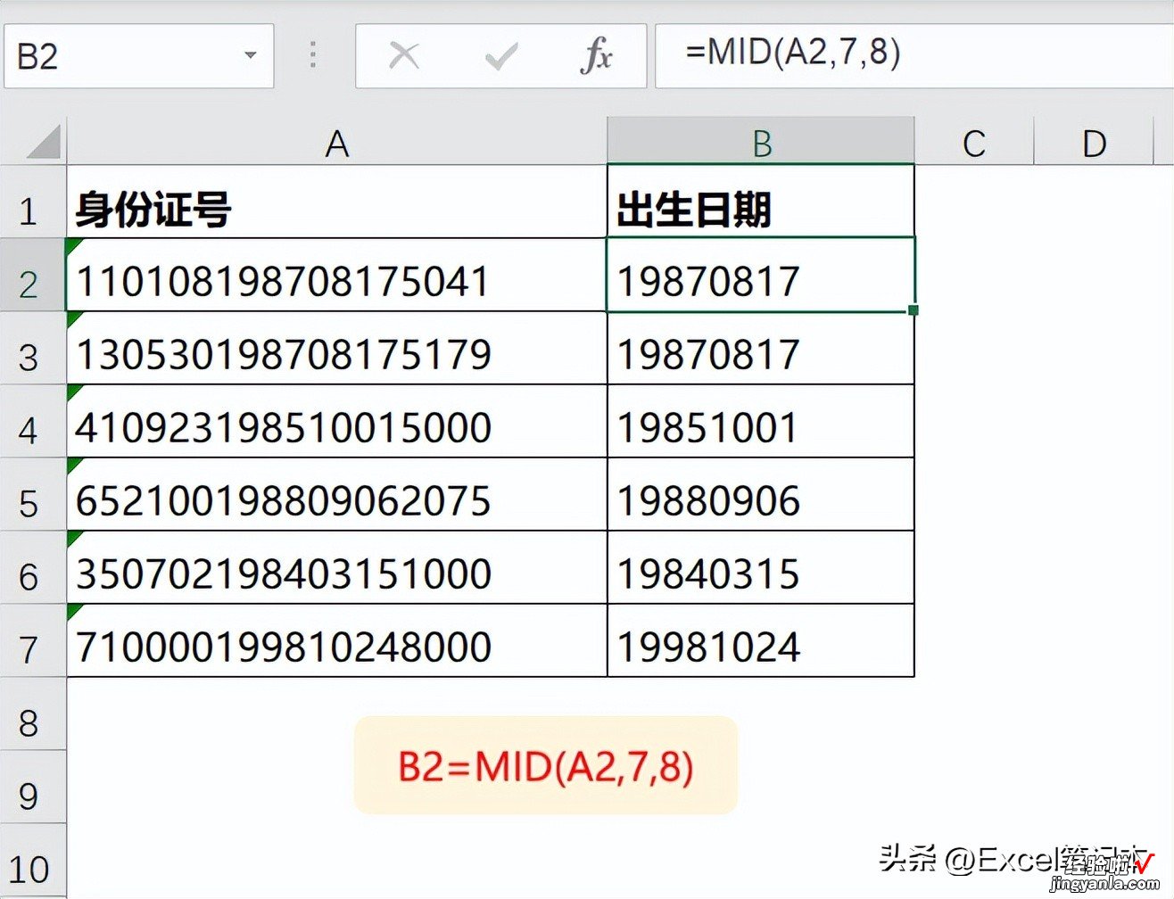
Task: Select cell B2 showing 19870817
Action: click(x=761, y=275)
